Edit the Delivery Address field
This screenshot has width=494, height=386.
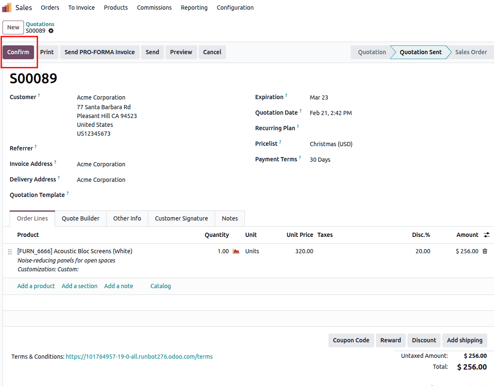[101, 180]
